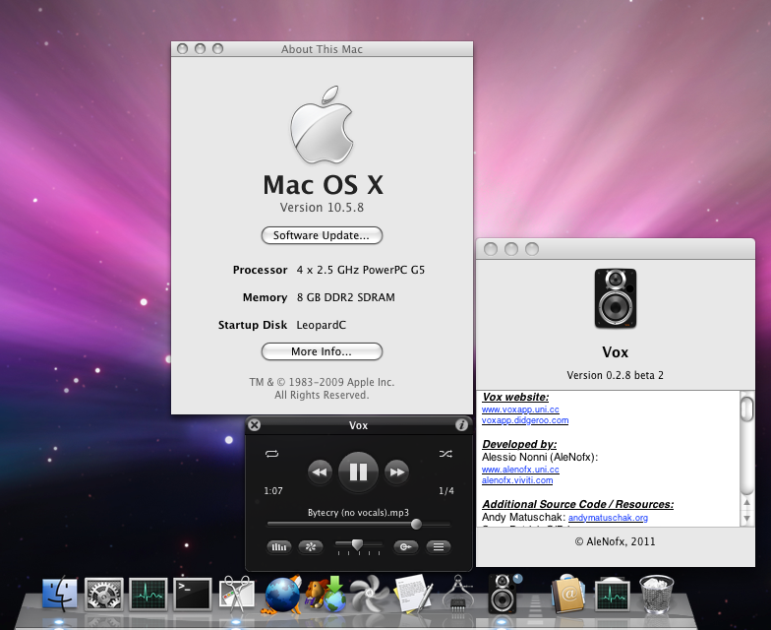The height and width of the screenshot is (630, 771).
Task: Open the Vox playlist drawer
Action: pos(439,547)
